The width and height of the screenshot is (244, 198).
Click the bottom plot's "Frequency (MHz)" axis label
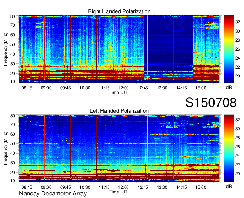tap(5, 148)
